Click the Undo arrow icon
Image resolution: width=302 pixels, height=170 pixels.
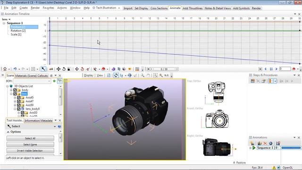(x=15, y=69)
